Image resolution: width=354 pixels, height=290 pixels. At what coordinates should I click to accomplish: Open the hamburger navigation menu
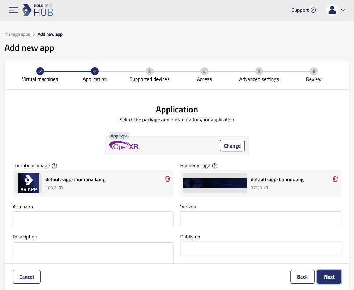13,10
